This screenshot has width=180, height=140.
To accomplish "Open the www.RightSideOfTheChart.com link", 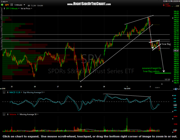I will (x=89, y=4).
